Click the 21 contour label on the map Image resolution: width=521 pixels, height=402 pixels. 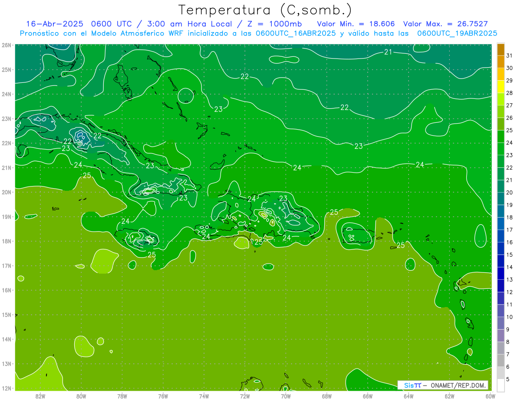click(x=388, y=52)
